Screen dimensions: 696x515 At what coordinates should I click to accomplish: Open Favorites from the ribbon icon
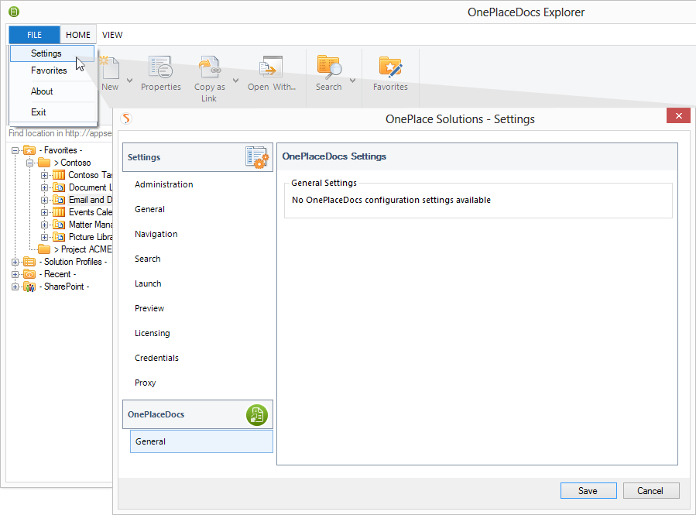390,68
